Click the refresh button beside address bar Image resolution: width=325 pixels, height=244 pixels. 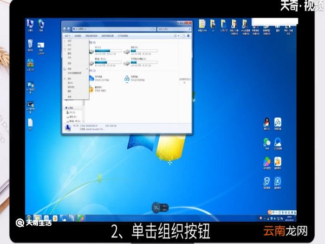point(155,29)
